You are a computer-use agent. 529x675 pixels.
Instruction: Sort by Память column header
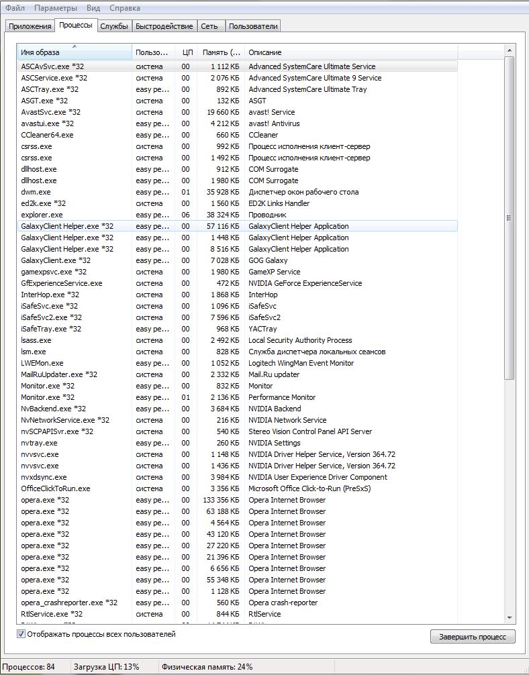pos(221,52)
